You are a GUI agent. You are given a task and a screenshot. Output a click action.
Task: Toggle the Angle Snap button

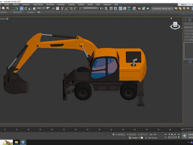pyautogui.click(x=67, y=8)
